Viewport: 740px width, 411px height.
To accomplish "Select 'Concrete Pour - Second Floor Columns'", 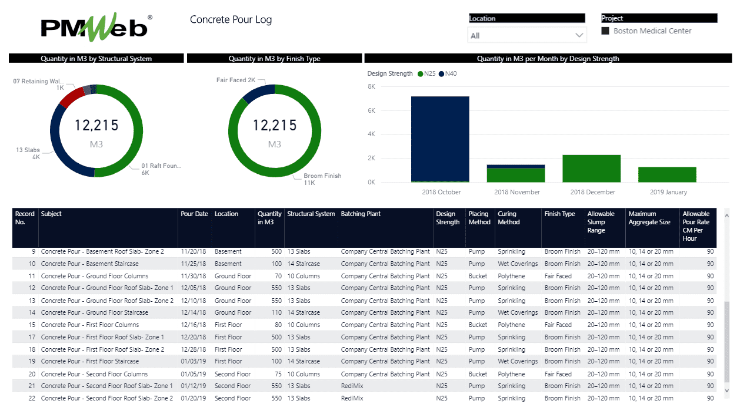I will click(94, 374).
